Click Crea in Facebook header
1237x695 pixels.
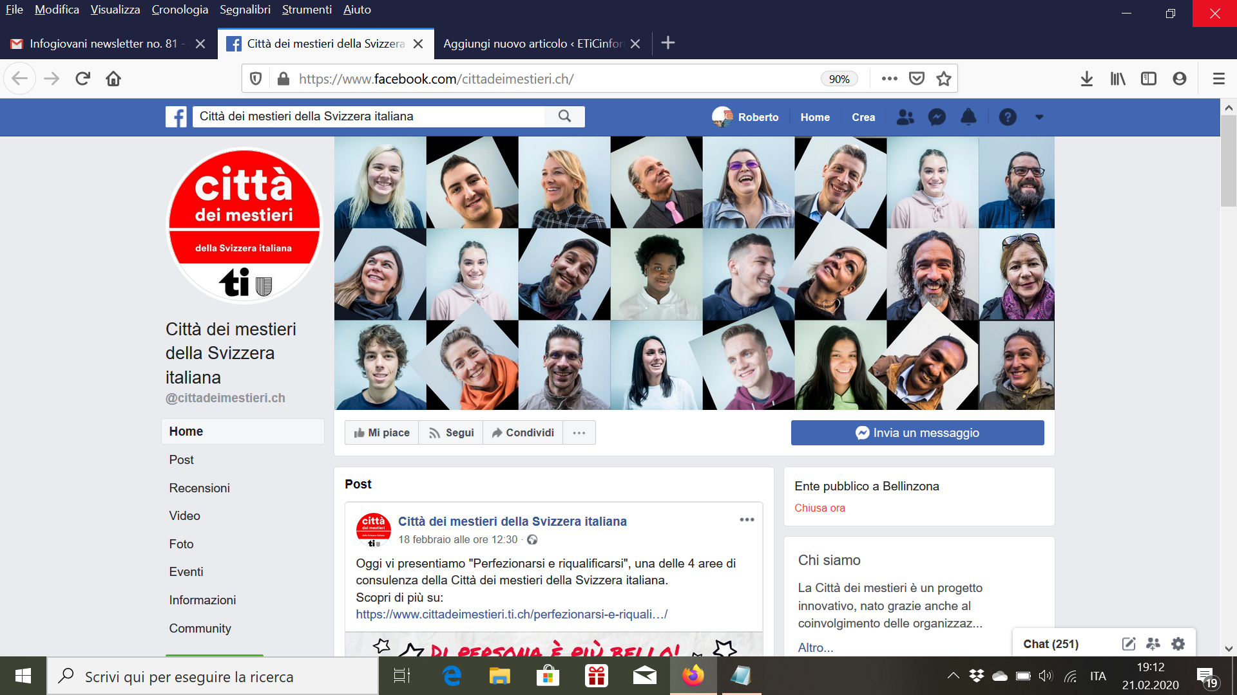tap(863, 117)
